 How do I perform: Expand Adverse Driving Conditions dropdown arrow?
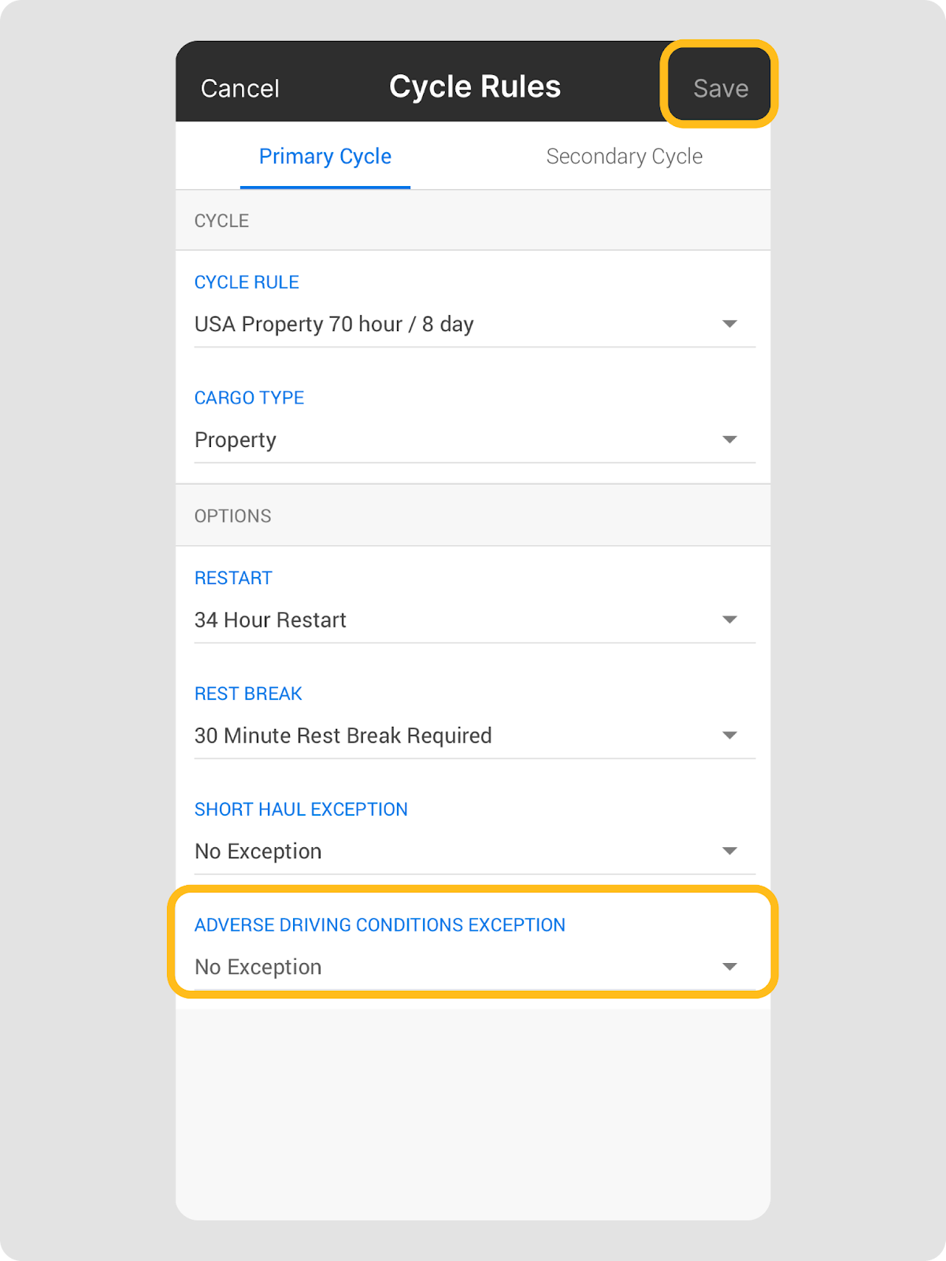tap(729, 967)
